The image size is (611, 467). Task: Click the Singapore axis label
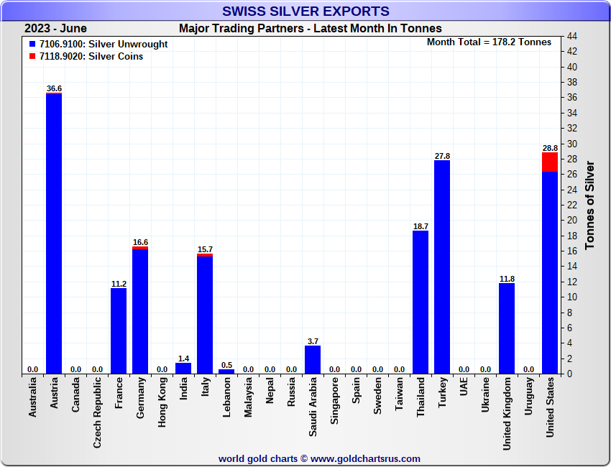tap(334, 401)
